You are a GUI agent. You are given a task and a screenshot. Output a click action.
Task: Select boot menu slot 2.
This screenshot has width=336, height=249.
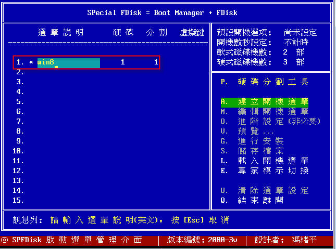20,72
